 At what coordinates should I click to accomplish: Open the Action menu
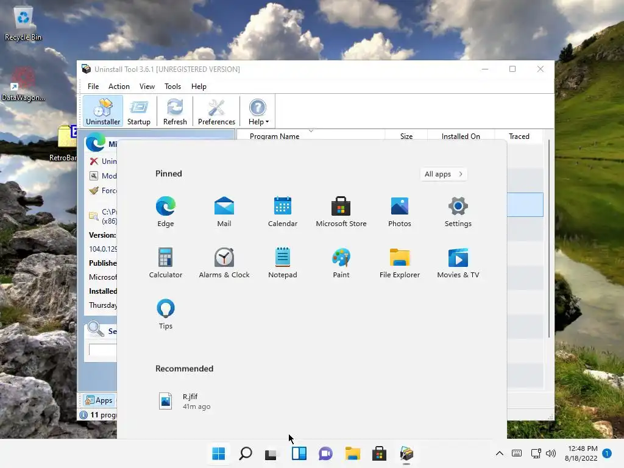(119, 87)
